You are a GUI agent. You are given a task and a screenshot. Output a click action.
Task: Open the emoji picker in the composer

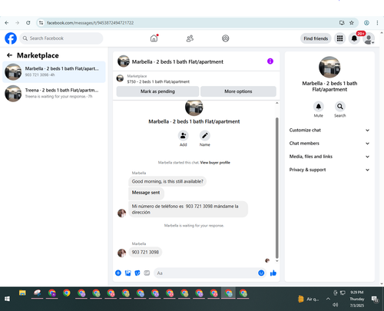(x=261, y=273)
